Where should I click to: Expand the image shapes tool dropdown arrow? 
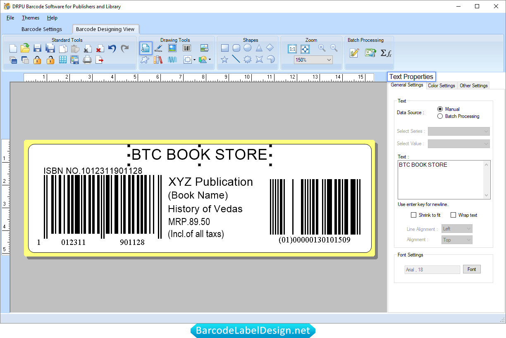tap(210, 60)
